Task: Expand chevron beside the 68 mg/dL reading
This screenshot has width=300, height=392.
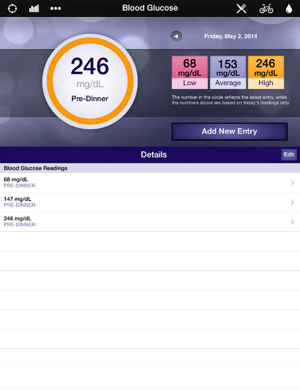Action: 293,183
